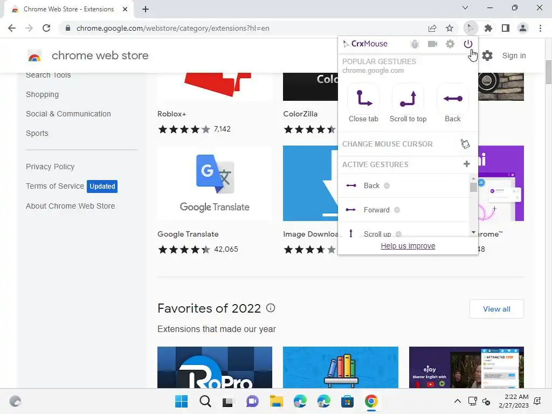Click info icon beside Favorites of 2022
Image resolution: width=552 pixels, height=414 pixels.
click(271, 308)
